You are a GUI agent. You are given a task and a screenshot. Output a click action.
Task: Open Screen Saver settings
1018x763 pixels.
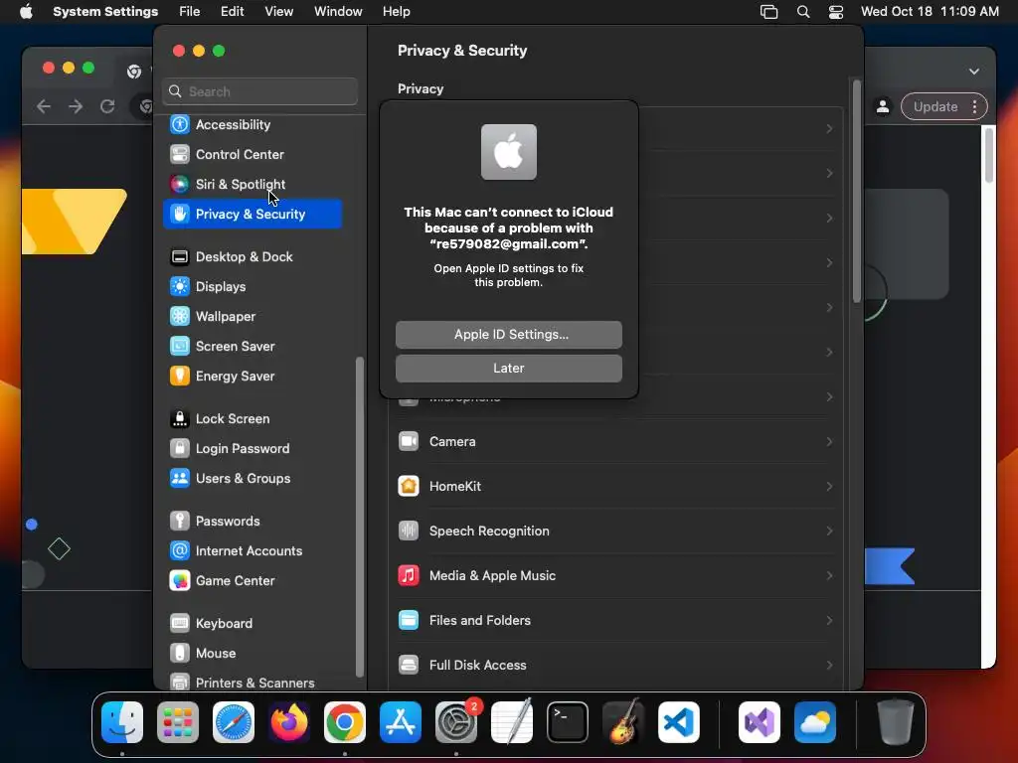252,347
